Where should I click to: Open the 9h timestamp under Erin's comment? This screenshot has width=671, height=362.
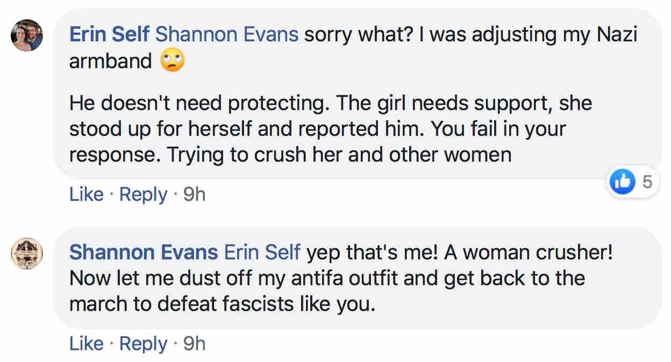point(194,194)
